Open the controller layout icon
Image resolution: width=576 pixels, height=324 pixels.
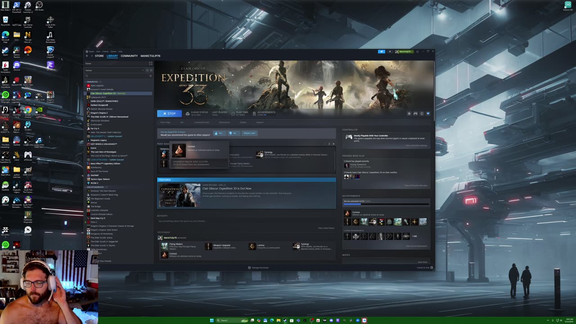coord(415,113)
